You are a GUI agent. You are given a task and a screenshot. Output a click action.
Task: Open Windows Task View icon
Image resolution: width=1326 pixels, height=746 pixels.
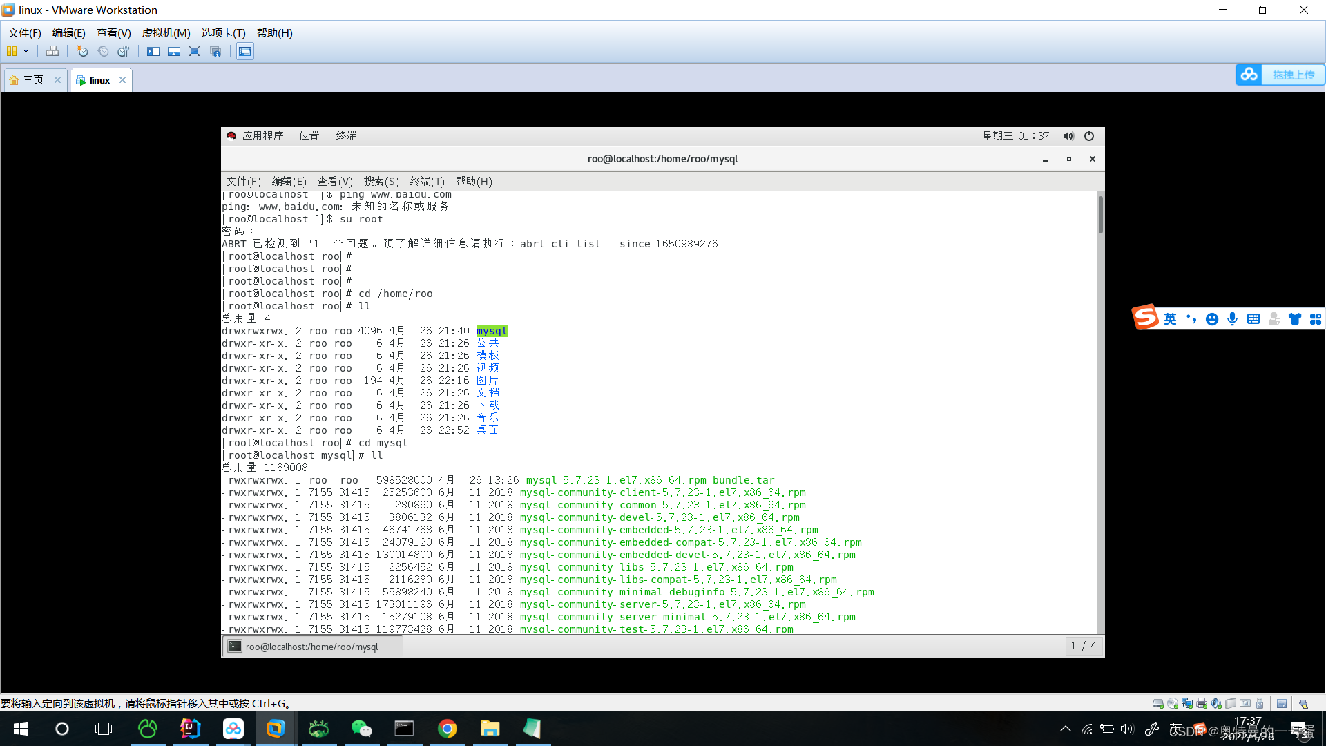point(104,729)
